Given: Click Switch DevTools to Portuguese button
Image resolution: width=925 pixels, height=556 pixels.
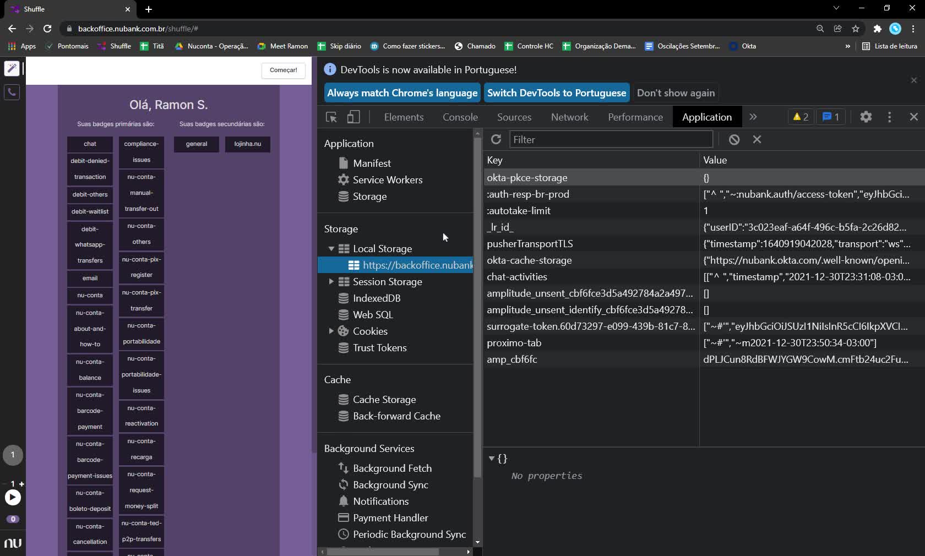Looking at the screenshot, I should tap(556, 93).
